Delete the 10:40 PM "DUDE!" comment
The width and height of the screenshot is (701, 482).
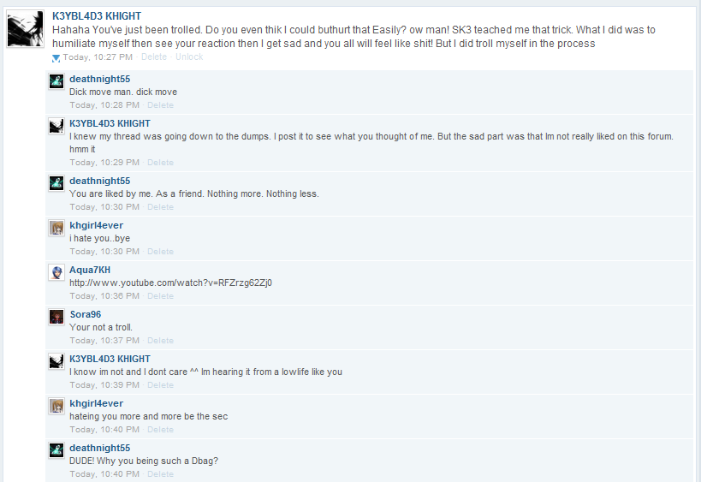(160, 474)
